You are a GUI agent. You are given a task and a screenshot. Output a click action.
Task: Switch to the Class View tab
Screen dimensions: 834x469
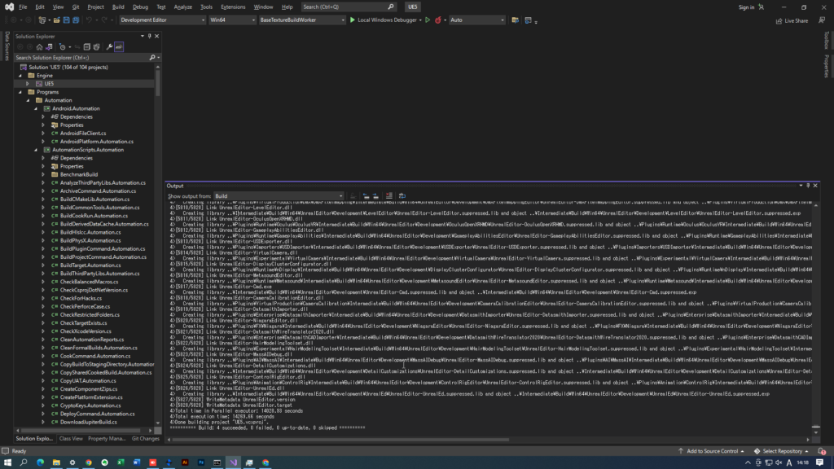pyautogui.click(x=71, y=439)
